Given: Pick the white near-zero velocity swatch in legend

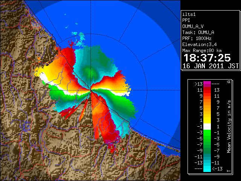Looking at the screenshot, I should coord(207,127).
